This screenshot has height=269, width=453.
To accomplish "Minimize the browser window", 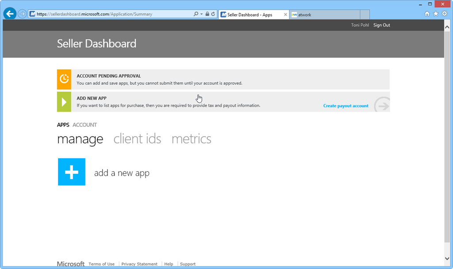I will [420, 4].
